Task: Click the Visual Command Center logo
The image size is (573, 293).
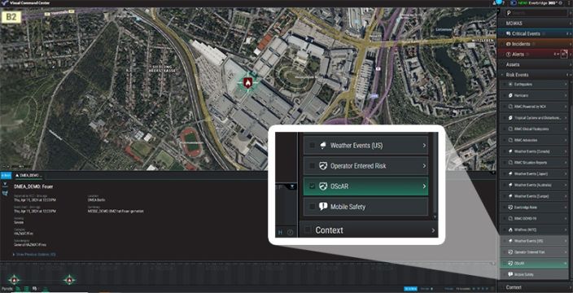Action: tap(5, 3)
